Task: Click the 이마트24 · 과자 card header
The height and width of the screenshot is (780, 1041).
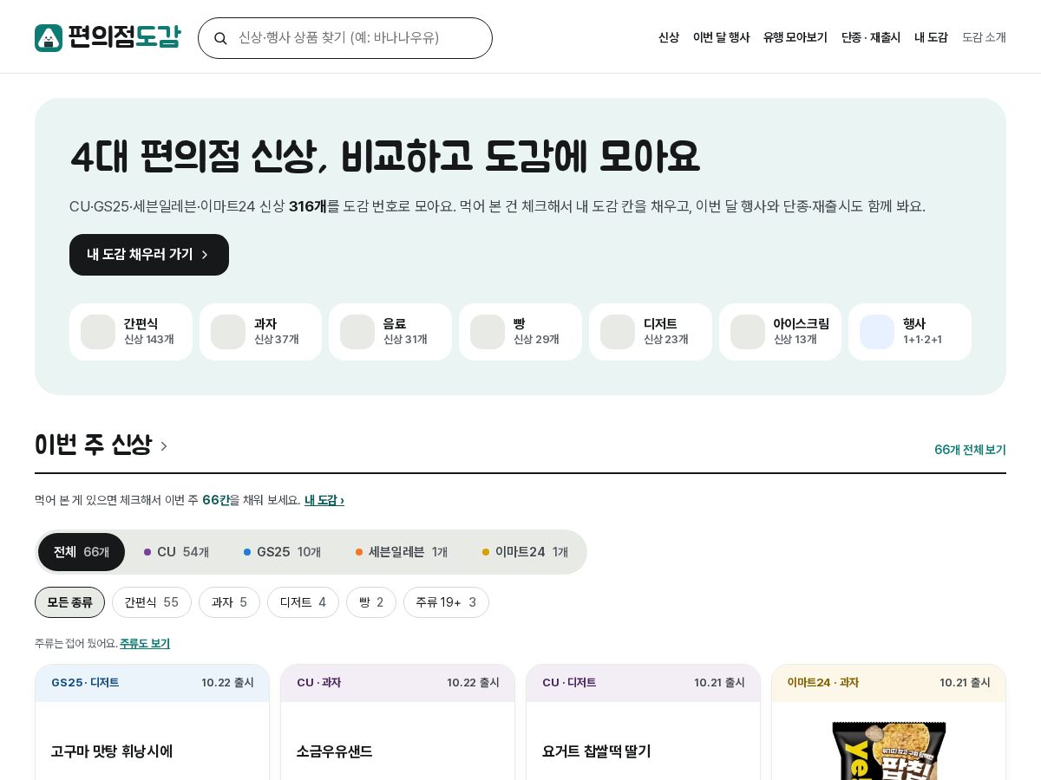Action: point(889,683)
